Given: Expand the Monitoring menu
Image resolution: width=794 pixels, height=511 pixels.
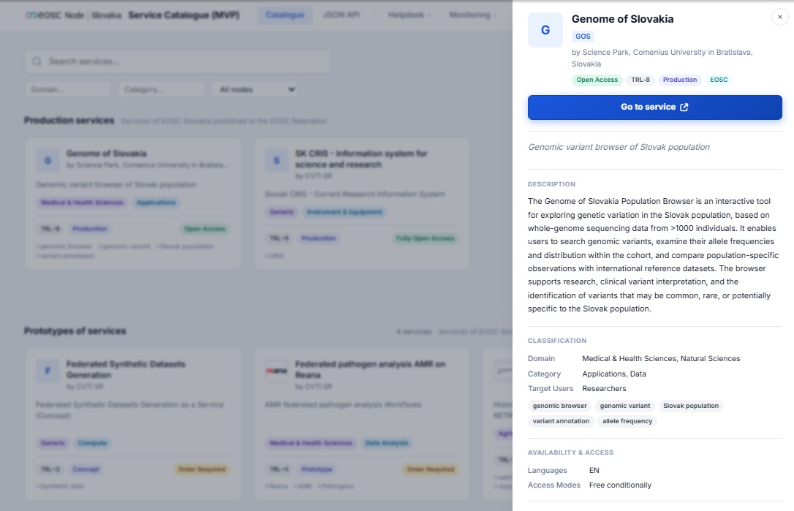Looking at the screenshot, I should [473, 15].
